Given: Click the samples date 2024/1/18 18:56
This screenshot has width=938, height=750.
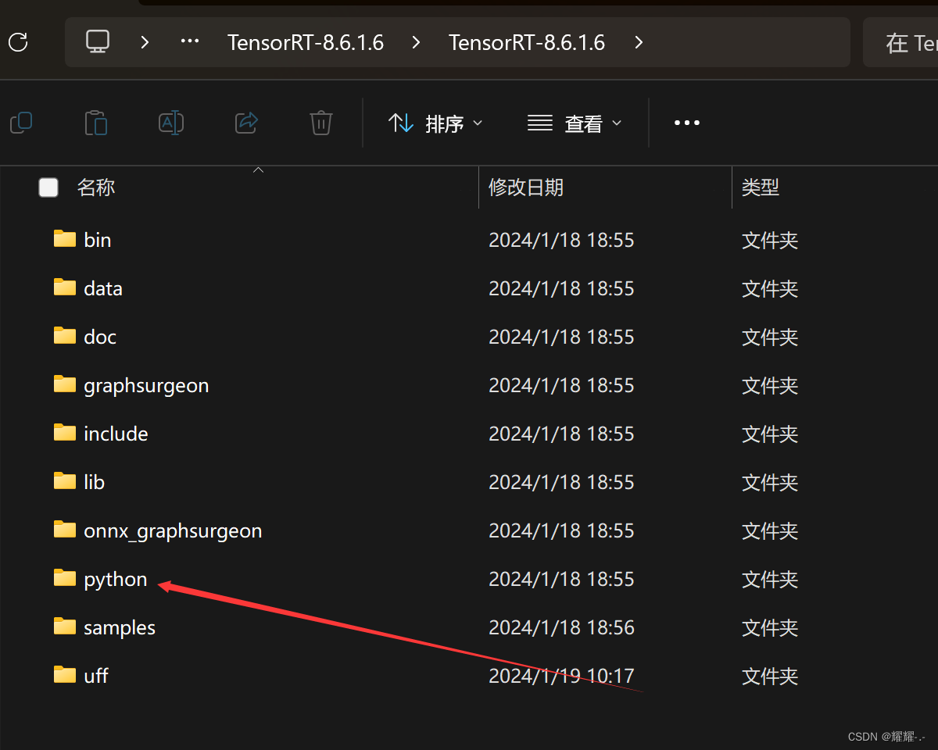Looking at the screenshot, I should click(561, 627).
